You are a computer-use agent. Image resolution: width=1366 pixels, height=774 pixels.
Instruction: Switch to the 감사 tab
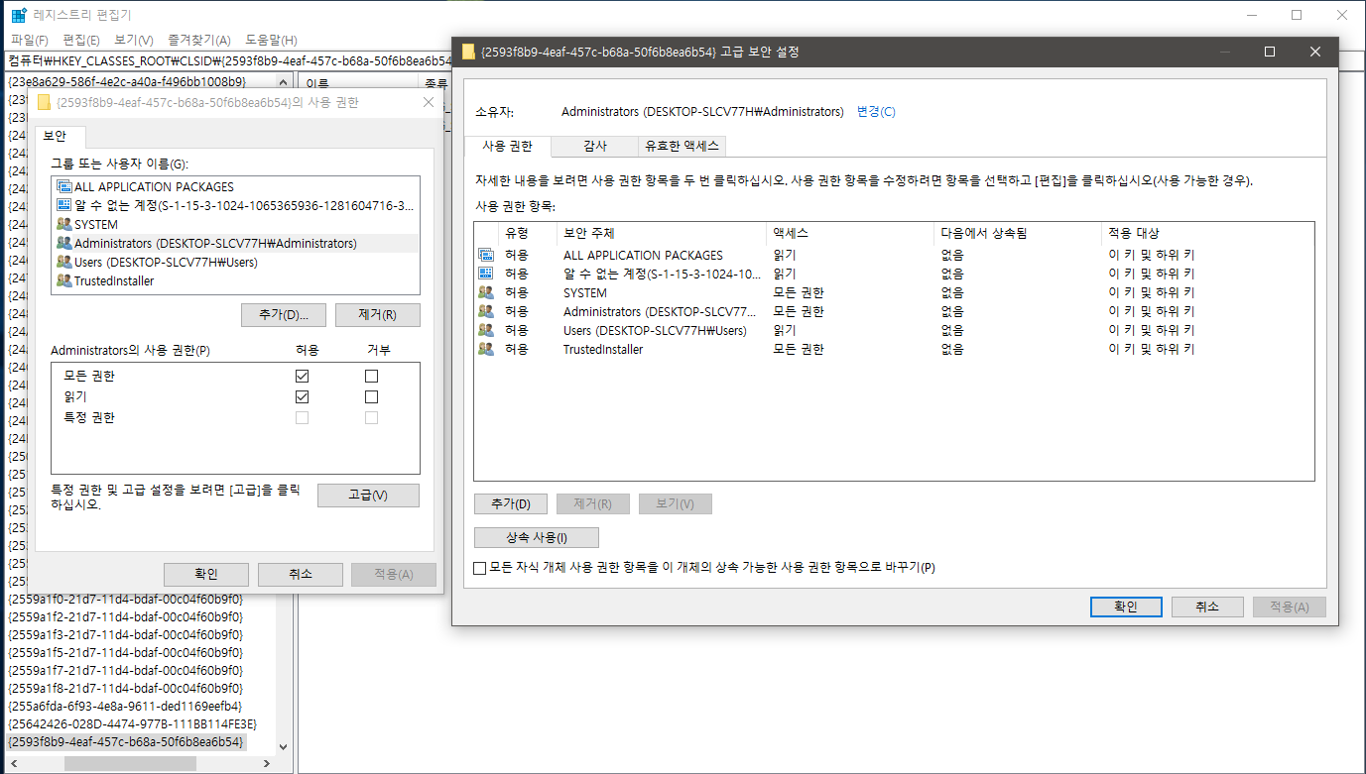pyautogui.click(x=595, y=146)
